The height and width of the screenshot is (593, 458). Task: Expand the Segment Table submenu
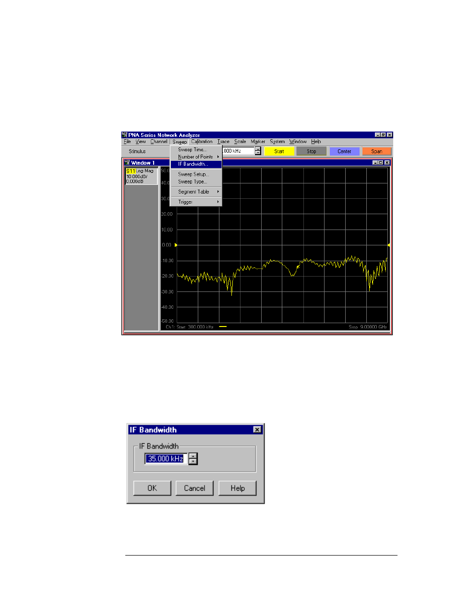point(196,192)
